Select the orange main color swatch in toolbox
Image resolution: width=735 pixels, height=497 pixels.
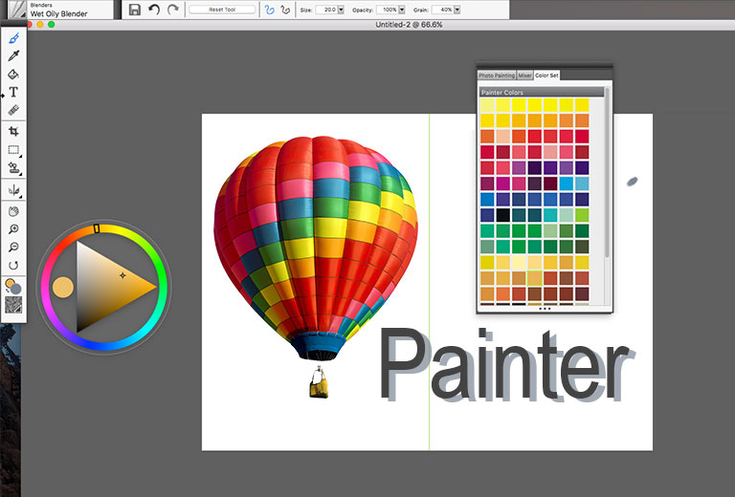click(10, 284)
